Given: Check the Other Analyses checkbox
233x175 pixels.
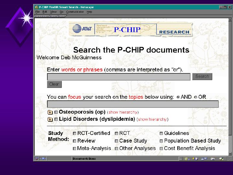Looking at the screenshot, I should tap(117, 148).
